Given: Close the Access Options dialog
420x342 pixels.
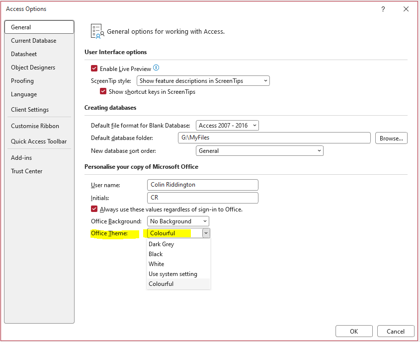Looking at the screenshot, I should [x=406, y=9].
